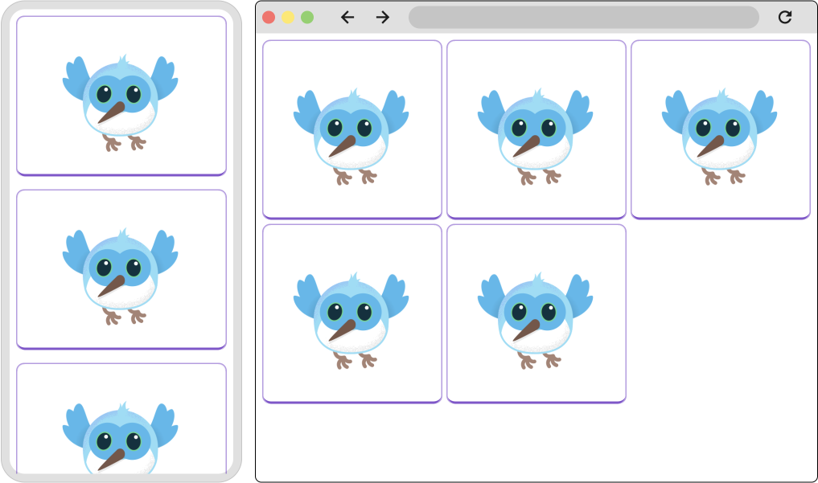Select the middle bird in the top row
This screenshot has height=483, width=818.
point(536,129)
